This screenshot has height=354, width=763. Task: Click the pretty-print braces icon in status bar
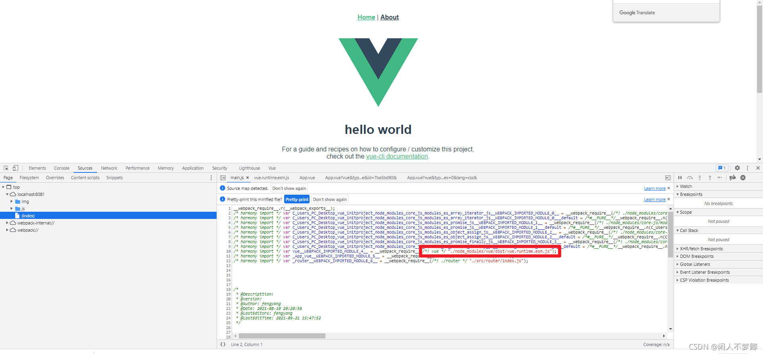click(x=223, y=344)
